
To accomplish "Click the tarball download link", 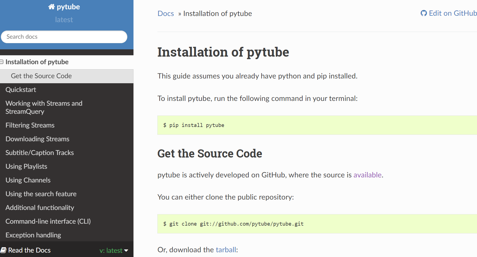I will click(226, 250).
